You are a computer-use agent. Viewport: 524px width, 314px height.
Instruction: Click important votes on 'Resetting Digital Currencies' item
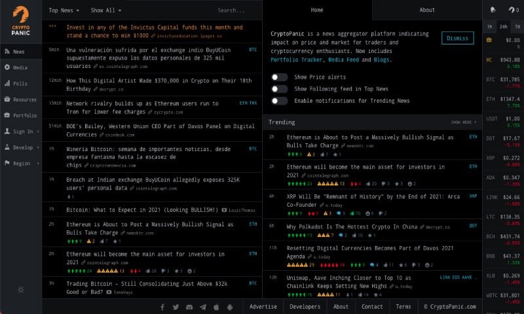(301, 265)
